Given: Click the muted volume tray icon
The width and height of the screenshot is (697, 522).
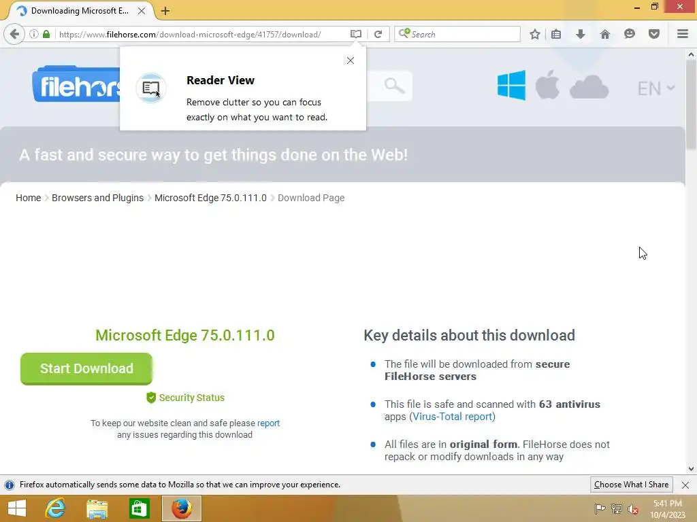Looking at the screenshot, I should (x=633, y=509).
